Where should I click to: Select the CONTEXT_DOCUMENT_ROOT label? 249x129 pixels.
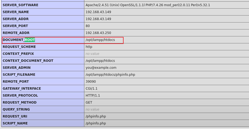coord(28,61)
